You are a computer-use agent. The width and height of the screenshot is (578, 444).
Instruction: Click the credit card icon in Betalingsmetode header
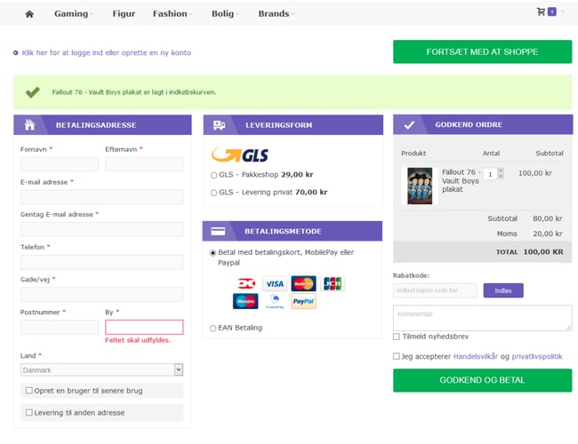pos(218,231)
